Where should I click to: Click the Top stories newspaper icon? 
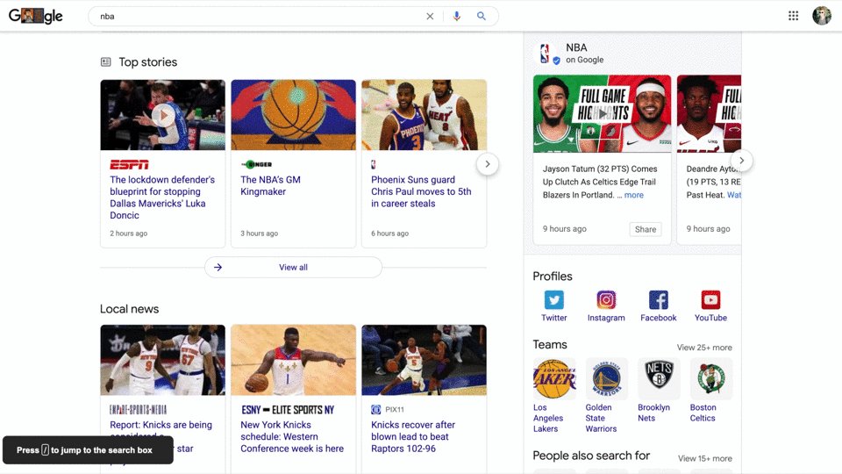pos(106,61)
